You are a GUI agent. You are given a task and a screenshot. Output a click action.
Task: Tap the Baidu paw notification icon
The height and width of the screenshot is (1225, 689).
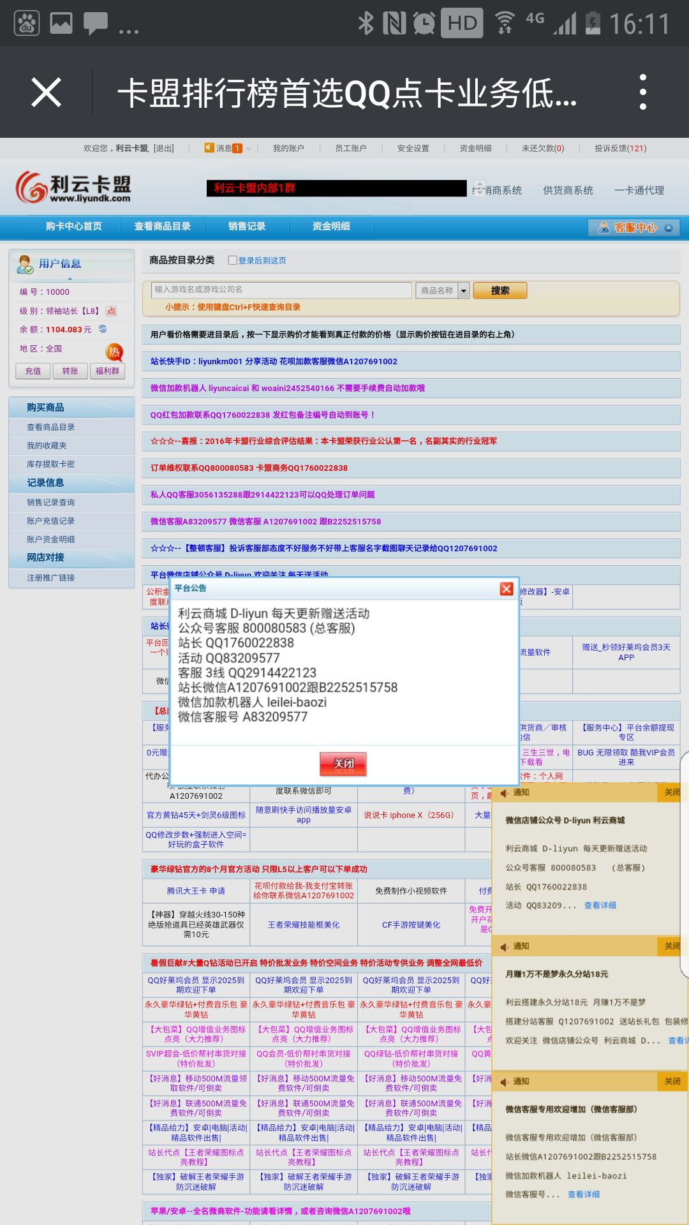[27, 23]
